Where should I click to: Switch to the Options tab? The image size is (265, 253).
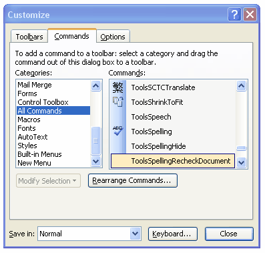pyautogui.click(x=113, y=37)
